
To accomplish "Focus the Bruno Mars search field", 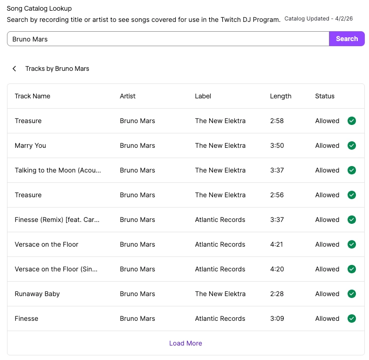I will point(168,39).
